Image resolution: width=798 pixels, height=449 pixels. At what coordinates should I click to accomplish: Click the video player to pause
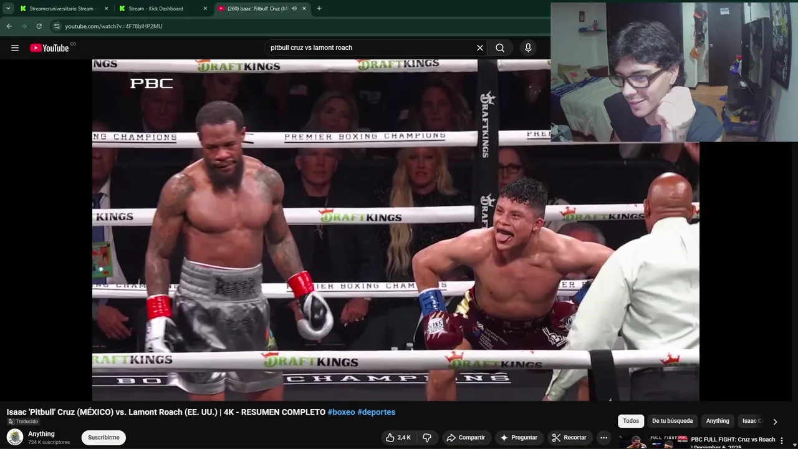(x=395, y=229)
